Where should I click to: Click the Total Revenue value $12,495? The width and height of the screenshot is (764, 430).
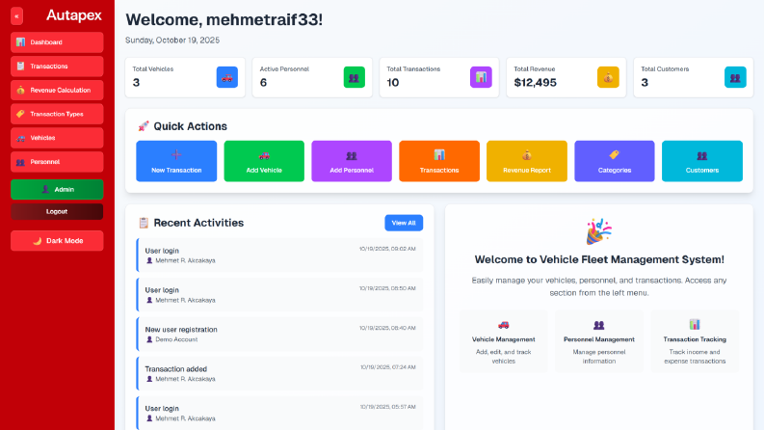535,83
